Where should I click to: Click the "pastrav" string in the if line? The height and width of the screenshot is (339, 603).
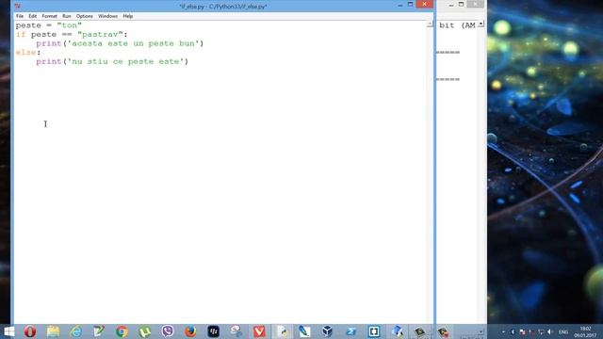(100, 35)
